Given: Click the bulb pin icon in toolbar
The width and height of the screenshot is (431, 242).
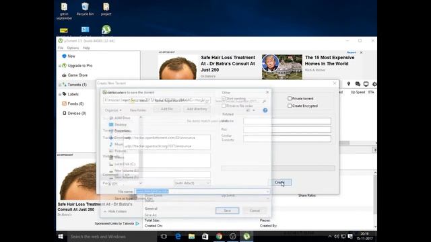Looking at the screenshot, I should [x=349, y=84].
